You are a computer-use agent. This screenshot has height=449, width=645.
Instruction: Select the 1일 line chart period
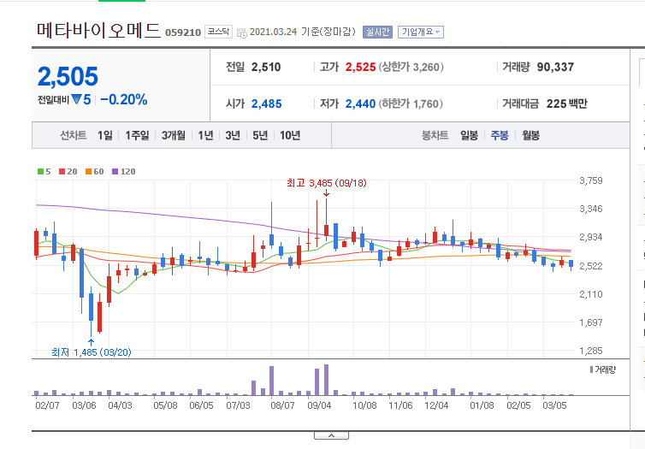click(105, 135)
